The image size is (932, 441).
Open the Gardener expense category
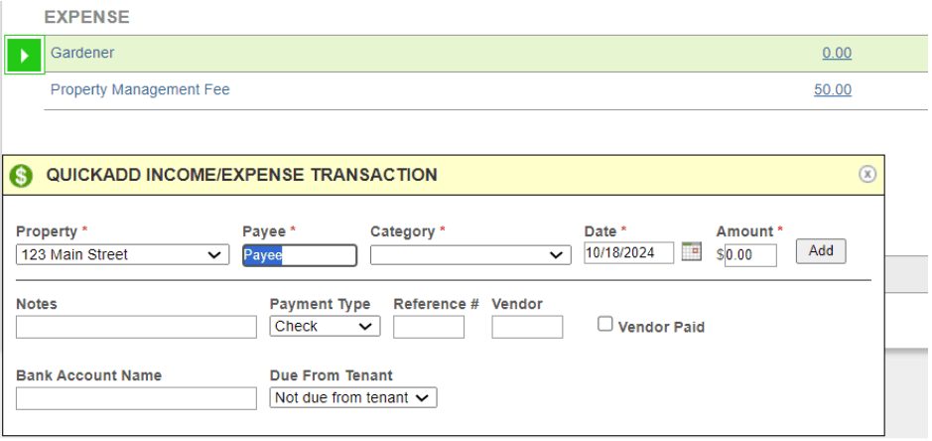[x=82, y=53]
